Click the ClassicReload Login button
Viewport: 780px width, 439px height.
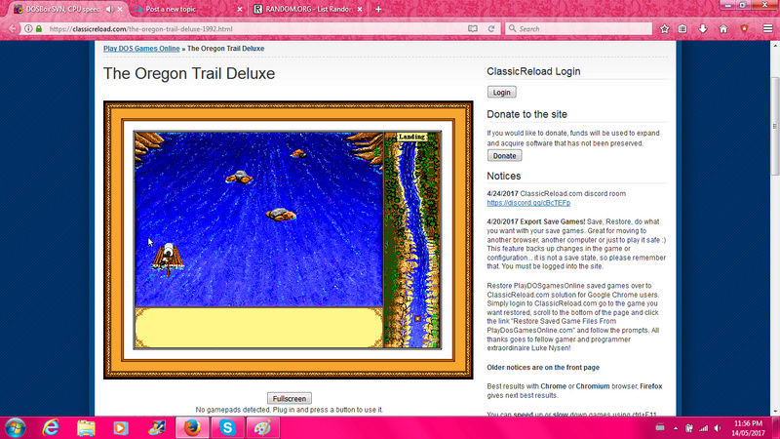(501, 92)
